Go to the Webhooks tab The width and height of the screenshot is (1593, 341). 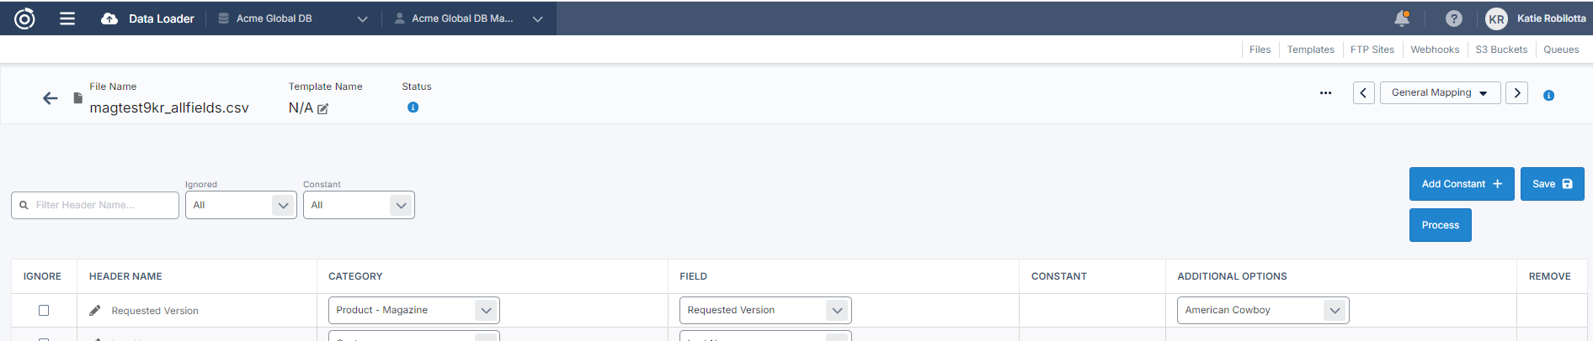[x=1435, y=50]
